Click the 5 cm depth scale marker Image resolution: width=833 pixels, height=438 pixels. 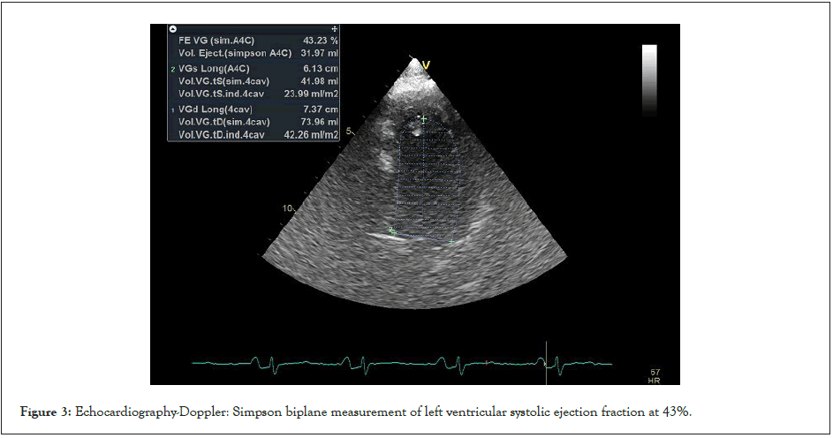tap(348, 131)
